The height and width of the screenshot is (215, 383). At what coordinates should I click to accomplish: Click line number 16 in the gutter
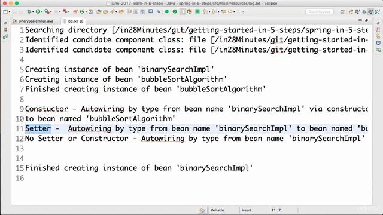(20, 178)
